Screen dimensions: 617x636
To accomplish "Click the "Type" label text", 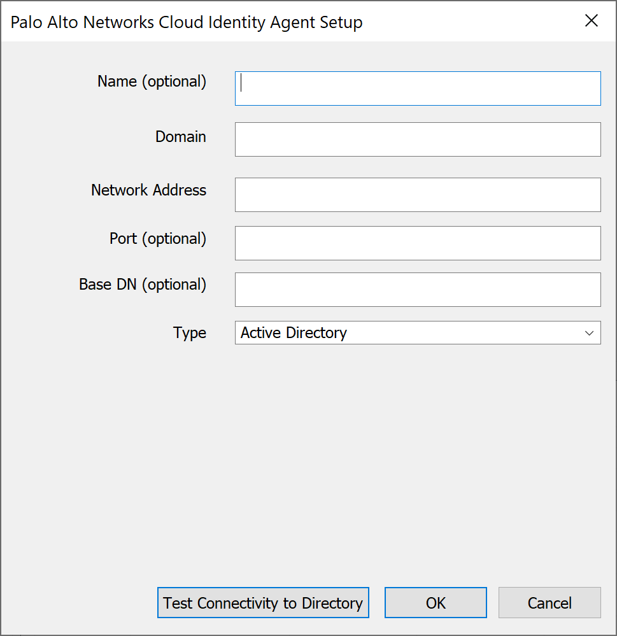I will click(x=190, y=333).
